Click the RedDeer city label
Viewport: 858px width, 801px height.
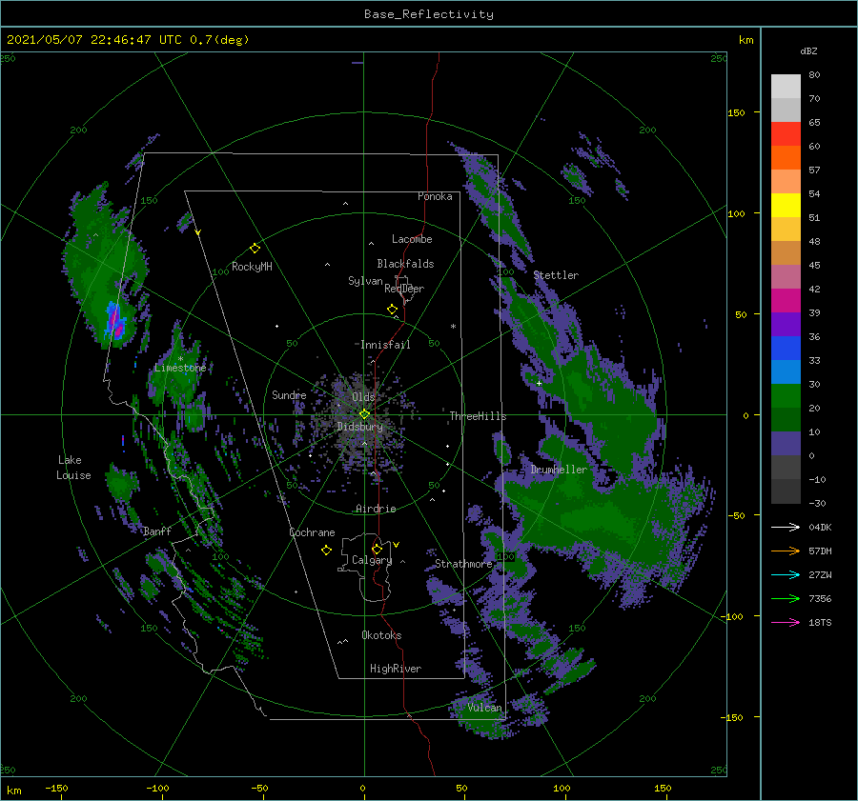click(x=404, y=289)
